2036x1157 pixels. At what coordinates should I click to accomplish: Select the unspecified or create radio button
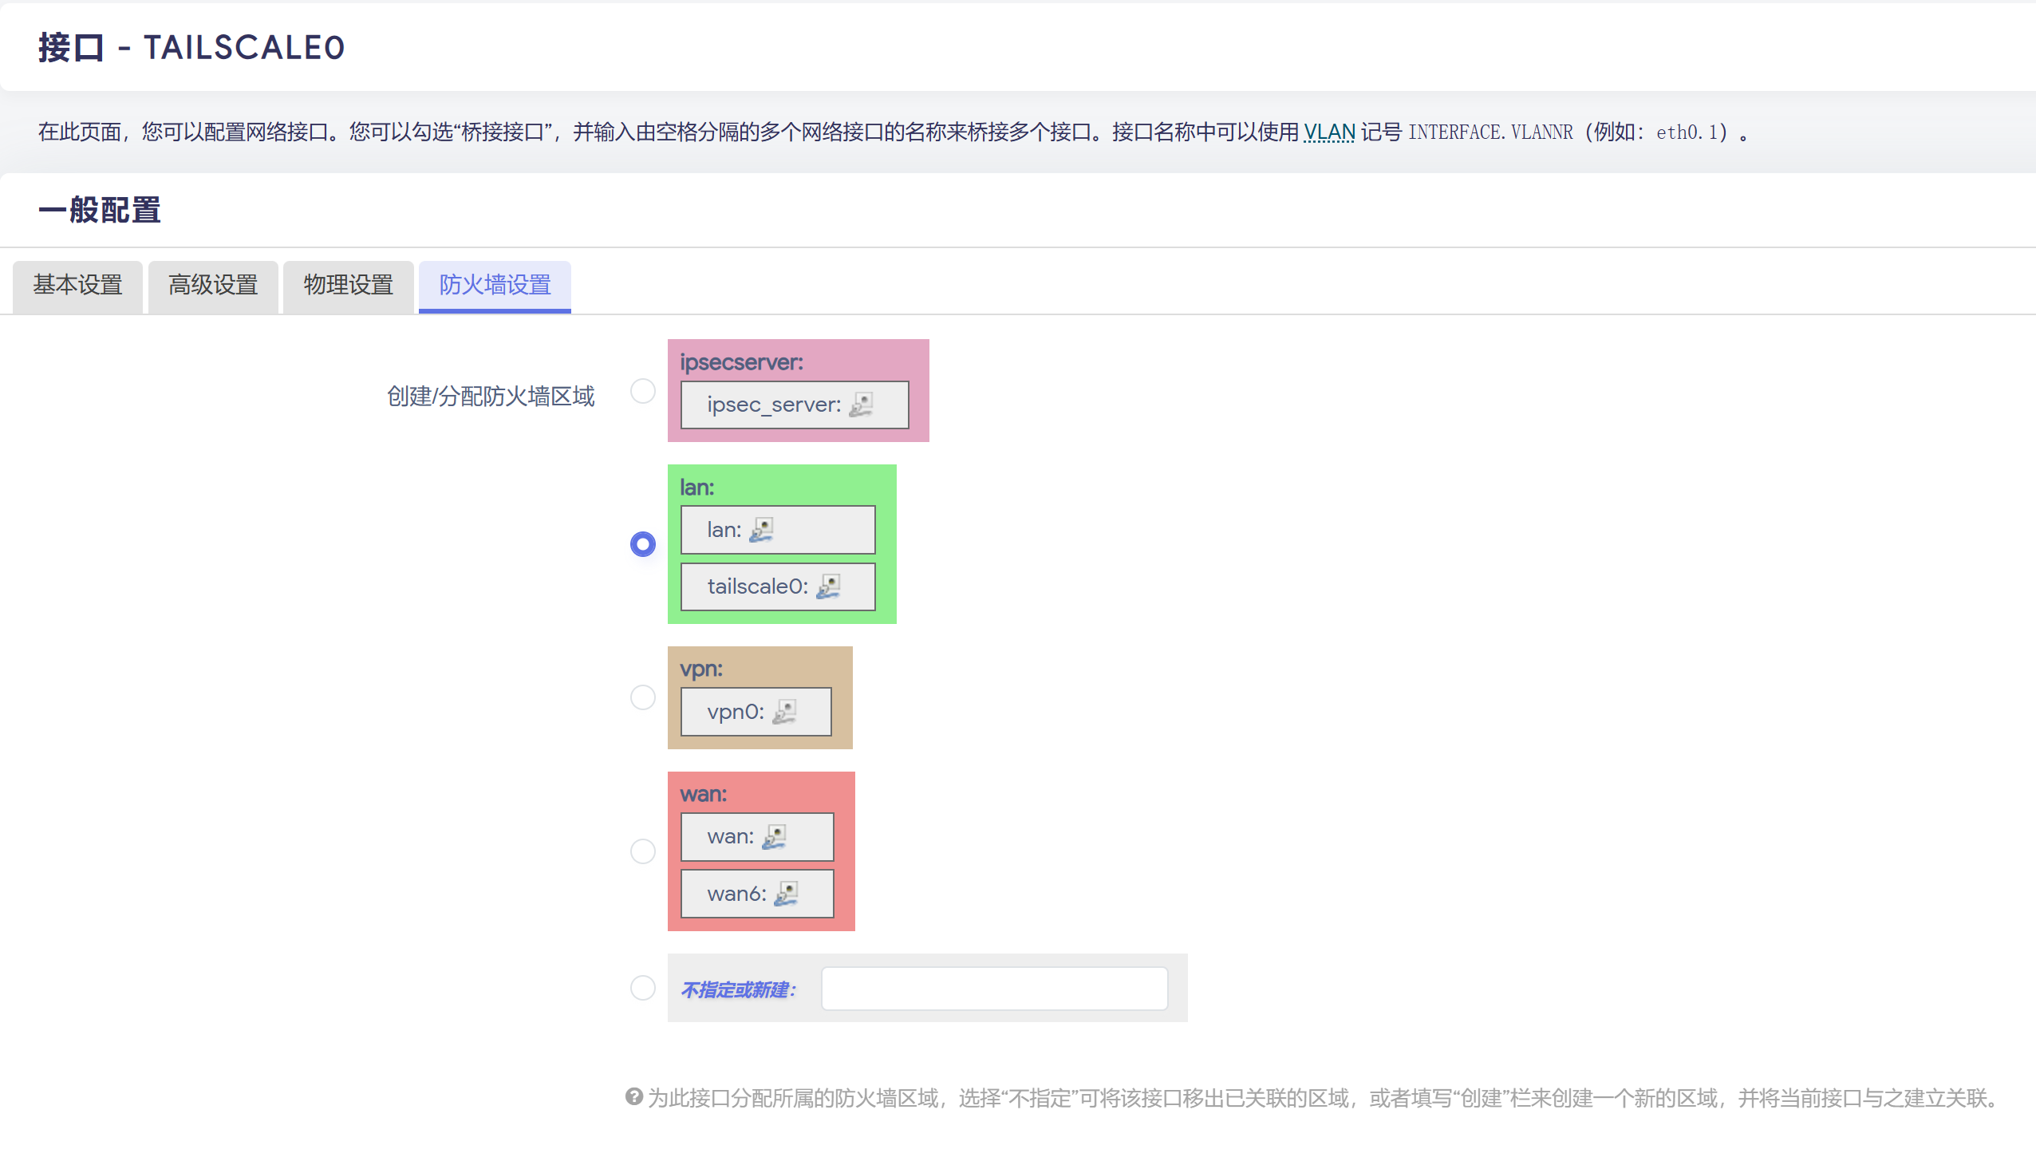(x=643, y=988)
